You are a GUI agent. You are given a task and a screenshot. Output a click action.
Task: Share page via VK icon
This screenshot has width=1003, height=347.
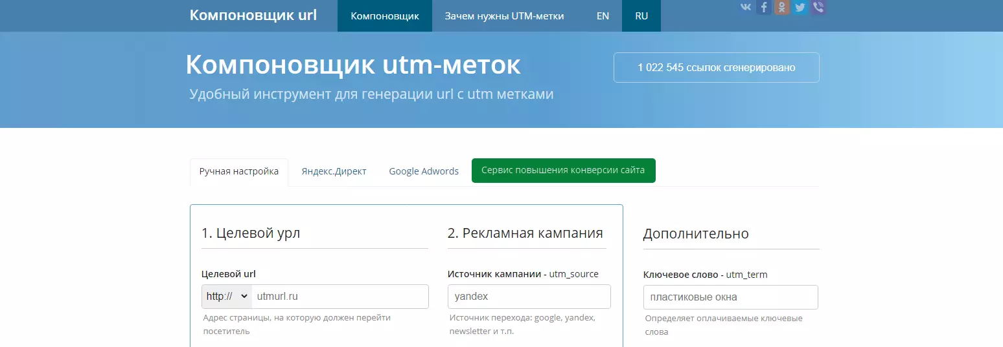(x=746, y=7)
